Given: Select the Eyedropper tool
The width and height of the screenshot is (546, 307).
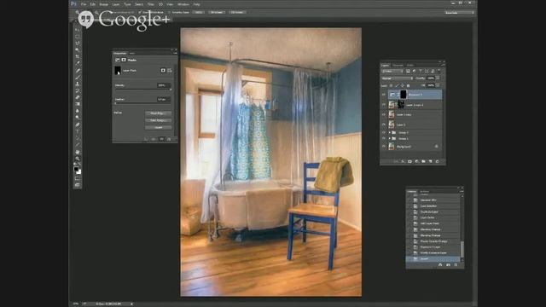Looking at the screenshot, I should (78, 63).
